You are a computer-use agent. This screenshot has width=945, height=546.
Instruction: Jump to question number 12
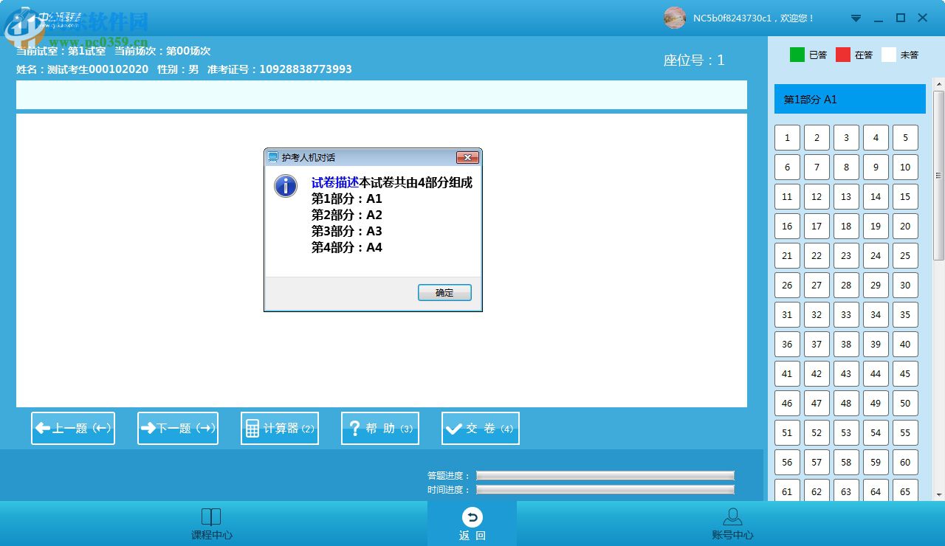pos(817,197)
